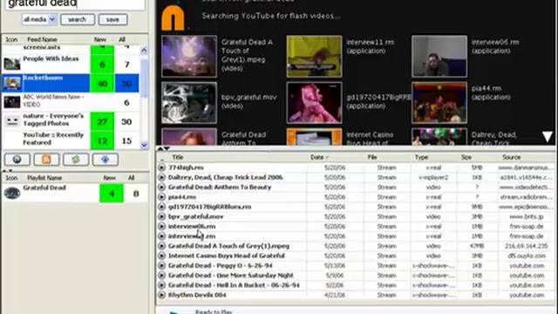Screen dimensions: 558x314
Task: Click the search button
Action: tap(78, 19)
